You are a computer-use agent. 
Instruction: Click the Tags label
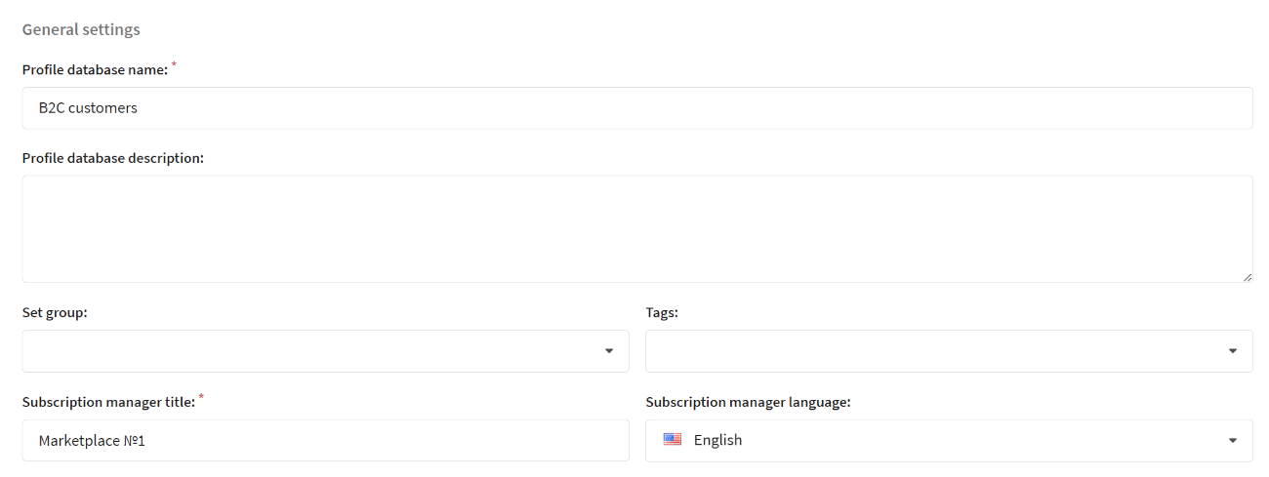click(662, 313)
